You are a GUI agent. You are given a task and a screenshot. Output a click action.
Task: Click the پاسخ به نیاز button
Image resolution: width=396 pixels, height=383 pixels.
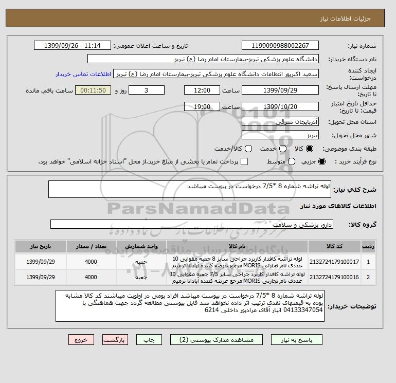pyautogui.click(x=297, y=340)
